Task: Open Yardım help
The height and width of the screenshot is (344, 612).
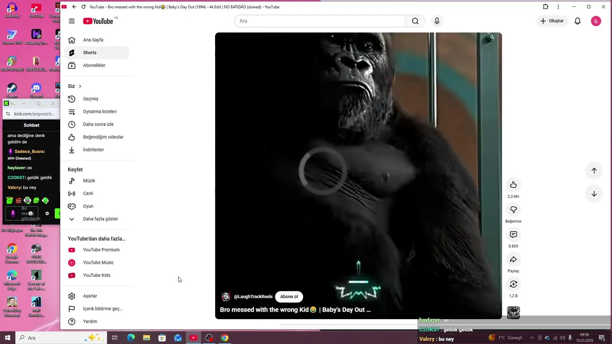Action: (97, 322)
